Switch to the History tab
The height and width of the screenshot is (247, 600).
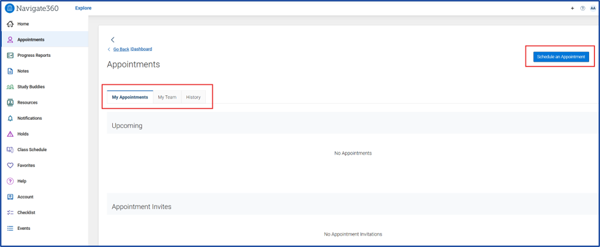point(193,97)
